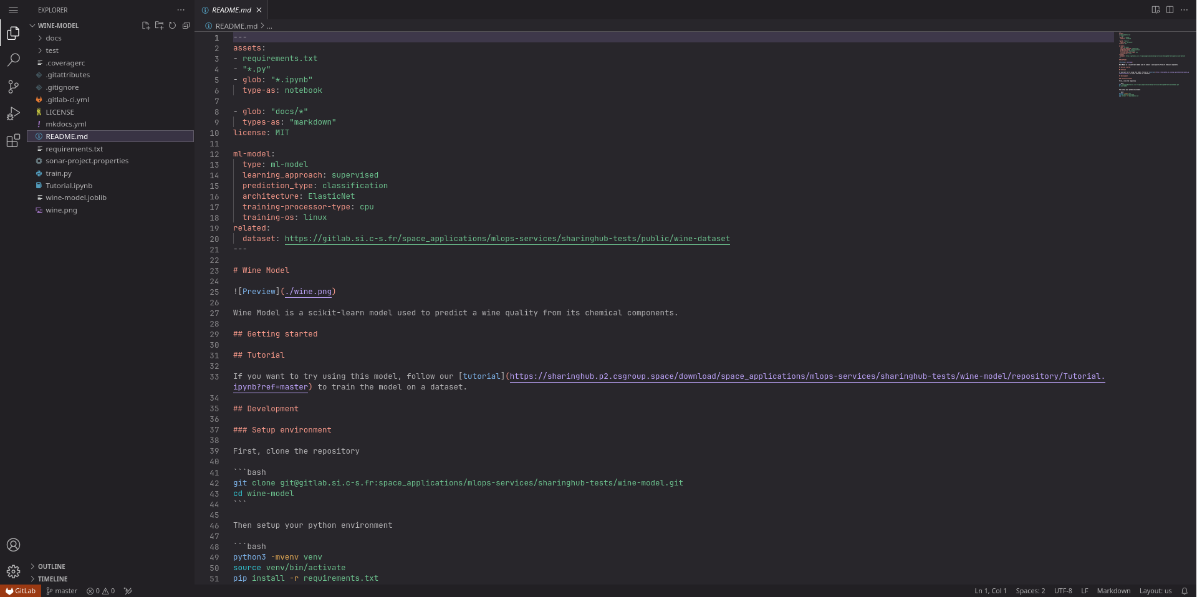The width and height of the screenshot is (1197, 597).
Task: Click the wine-dataset URL link on line 20
Action: click(507, 239)
